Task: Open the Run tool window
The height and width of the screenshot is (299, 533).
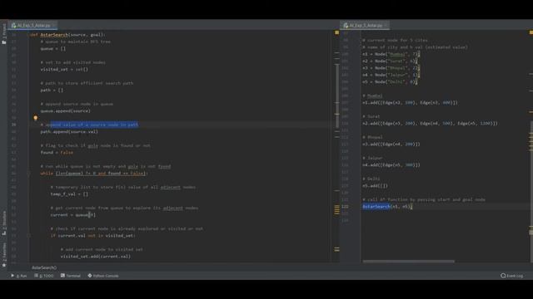Action: click(19, 276)
